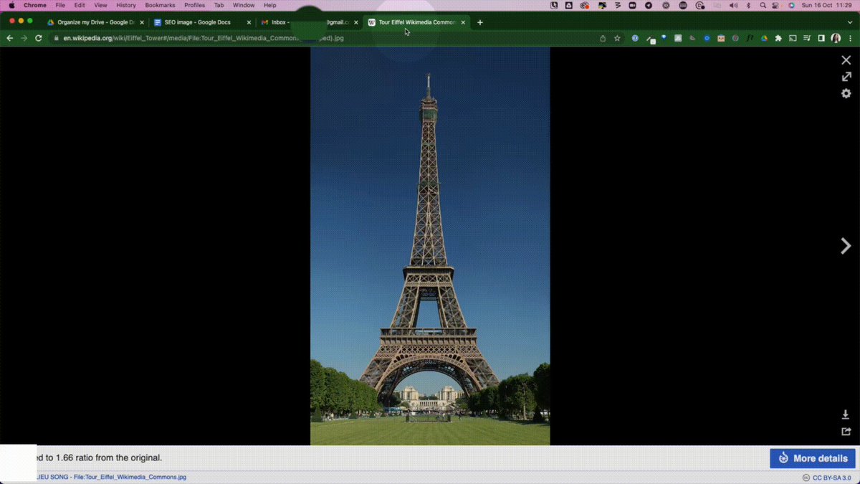The image size is (860, 484).
Task: Toggle Chrome profile avatar menu
Action: (836, 38)
